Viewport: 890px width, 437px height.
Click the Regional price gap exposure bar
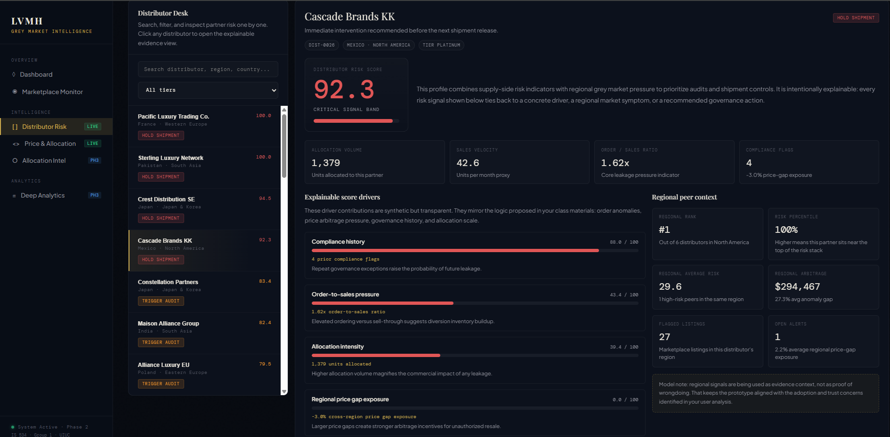tap(475, 408)
